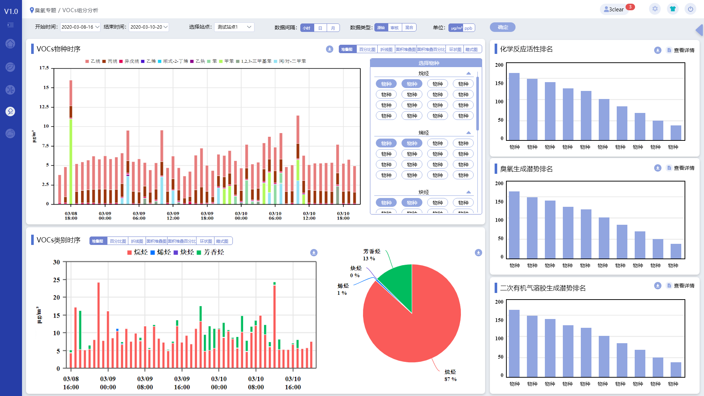Toggle the 烯烃 legend swatch in category chart
This screenshot has height=396, width=704.
pyautogui.click(x=153, y=252)
